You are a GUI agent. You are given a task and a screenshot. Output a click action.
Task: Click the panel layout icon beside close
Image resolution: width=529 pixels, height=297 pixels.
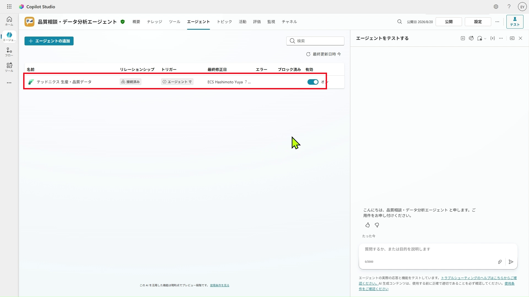tap(512, 38)
